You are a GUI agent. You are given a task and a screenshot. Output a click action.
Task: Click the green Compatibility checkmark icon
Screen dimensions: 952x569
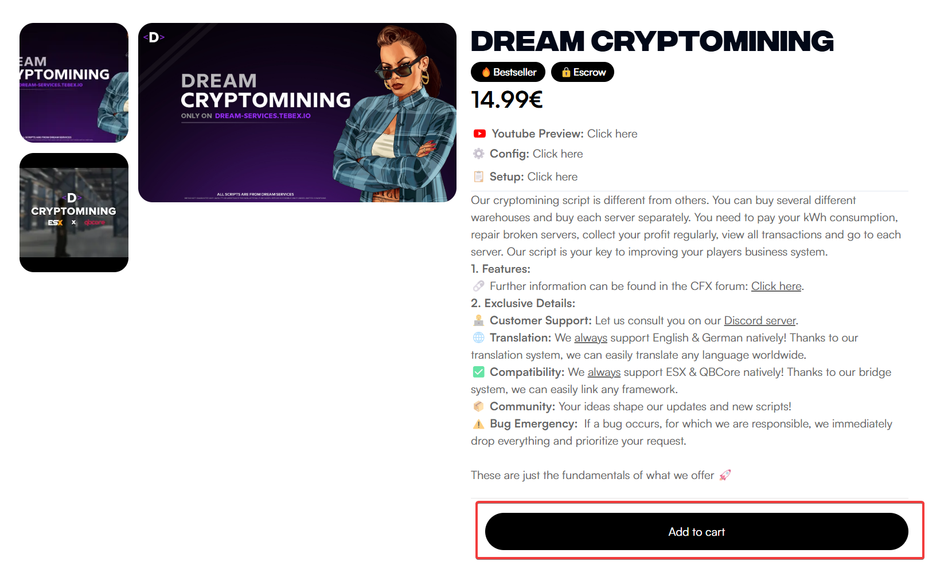coord(478,372)
